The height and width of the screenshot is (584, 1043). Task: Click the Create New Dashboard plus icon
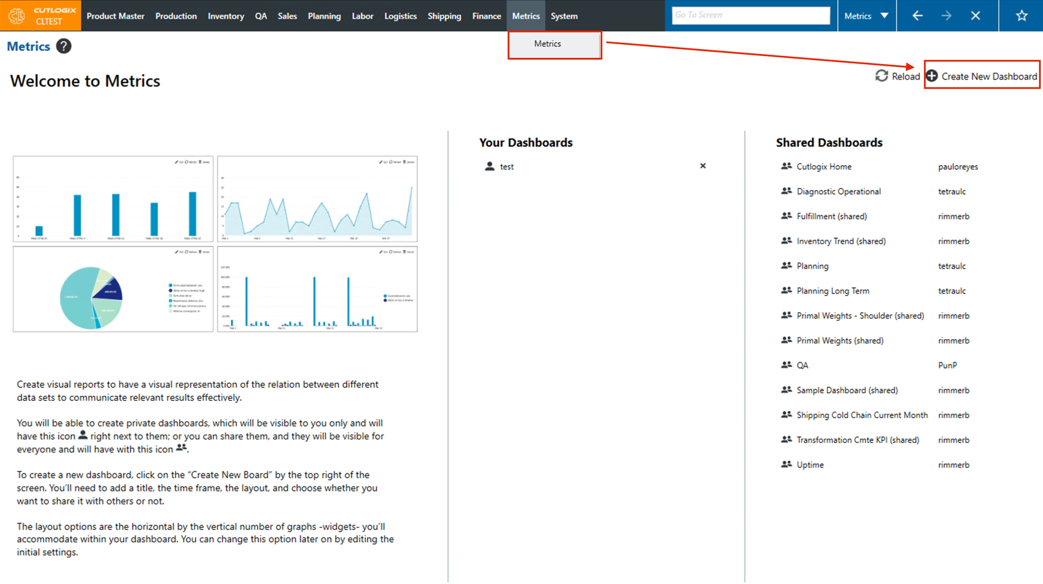tap(932, 76)
